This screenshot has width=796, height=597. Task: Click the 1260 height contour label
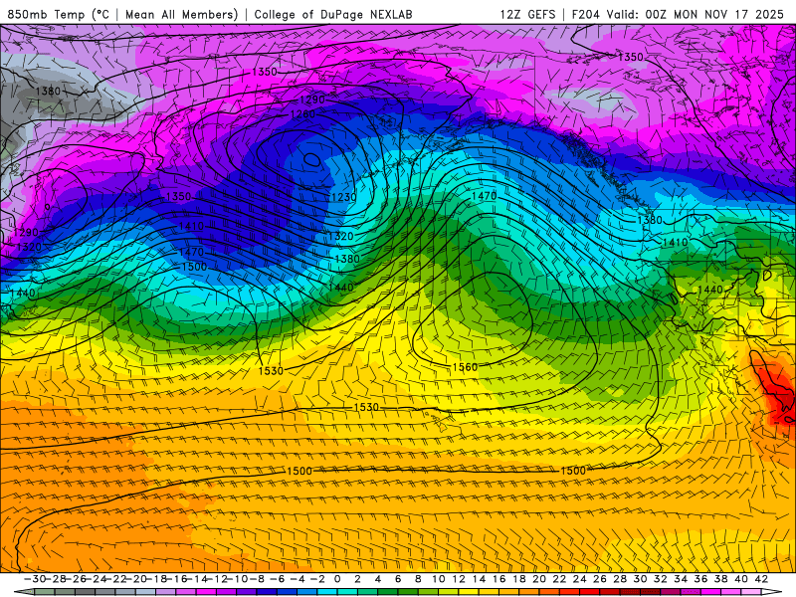tap(302, 114)
